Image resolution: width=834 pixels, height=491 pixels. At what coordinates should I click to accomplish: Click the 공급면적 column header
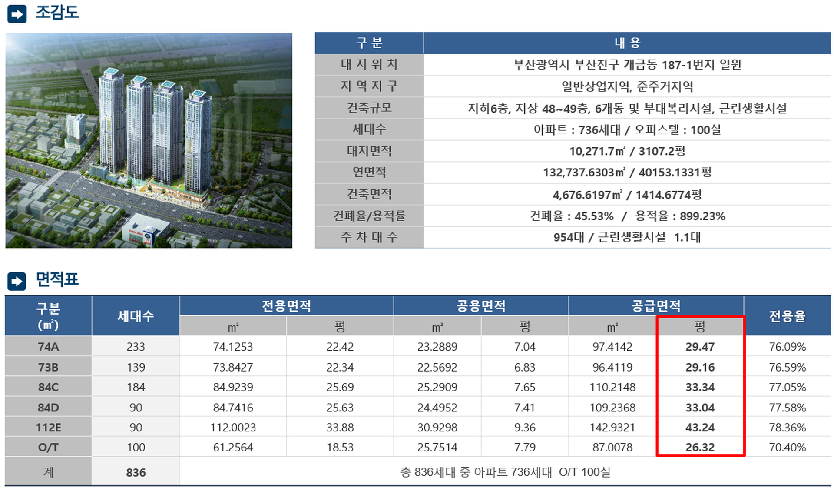point(655,306)
